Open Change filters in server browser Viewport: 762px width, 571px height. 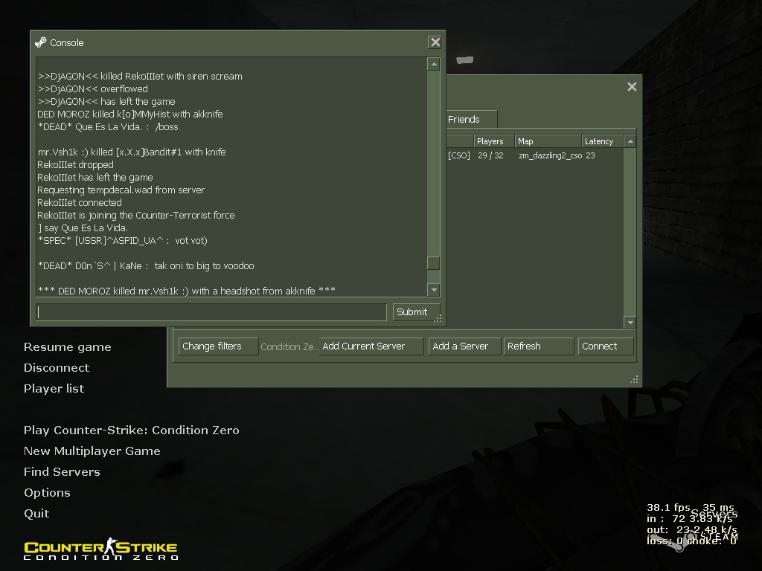click(x=218, y=346)
